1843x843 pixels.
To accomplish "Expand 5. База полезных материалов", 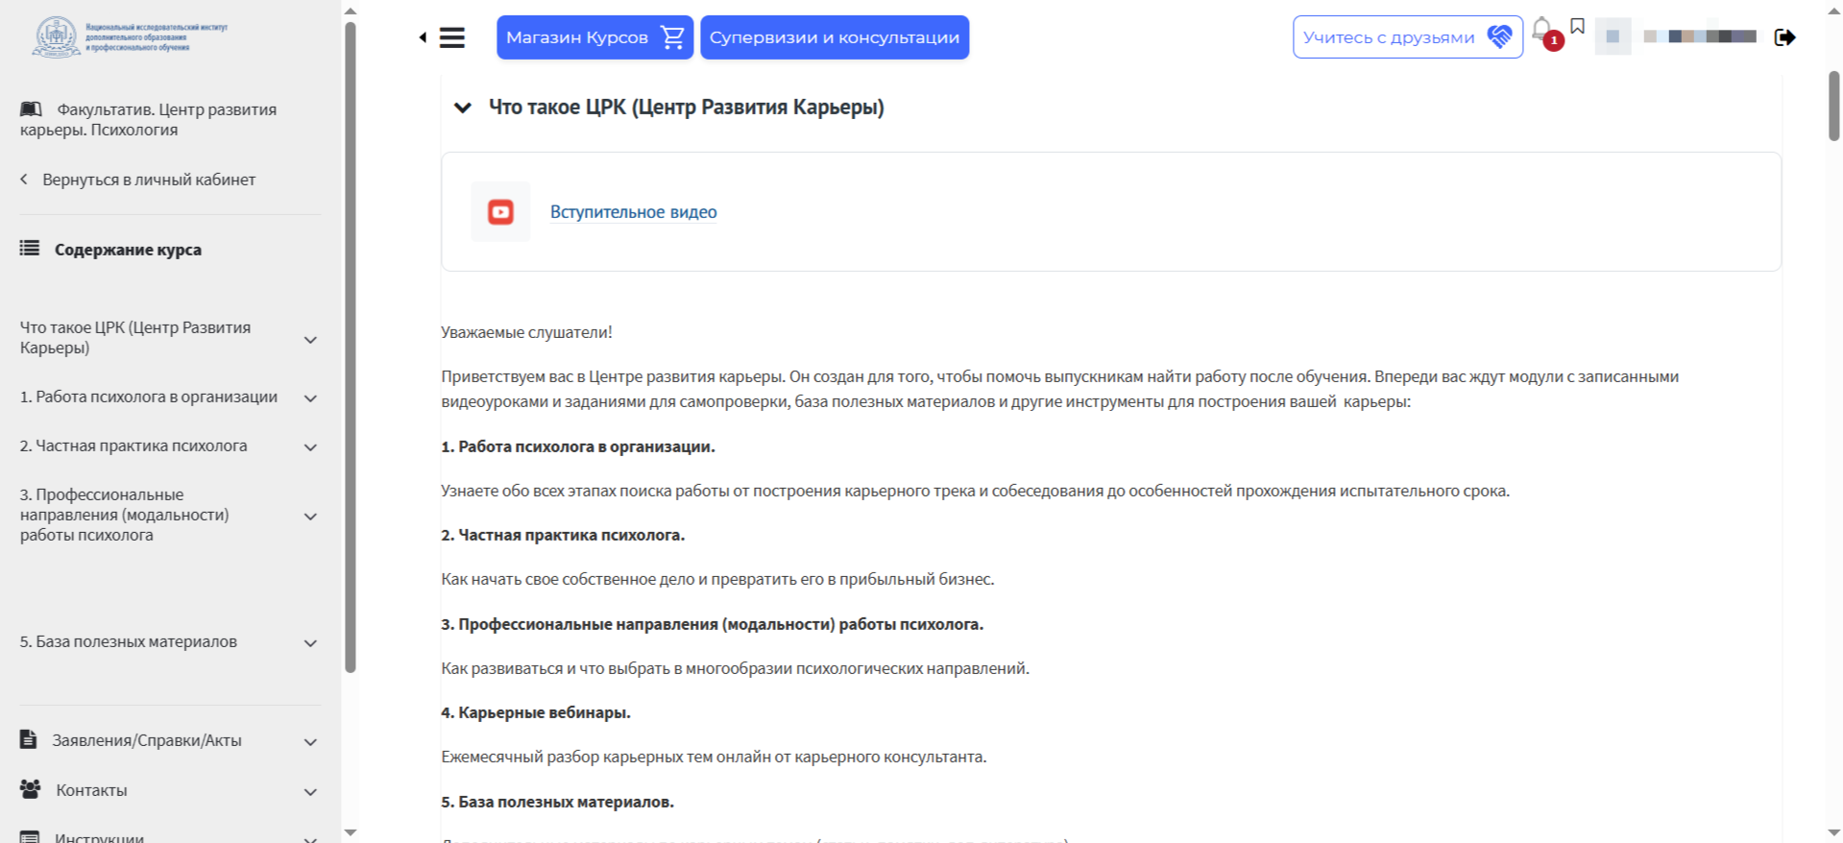I will click(x=129, y=641).
